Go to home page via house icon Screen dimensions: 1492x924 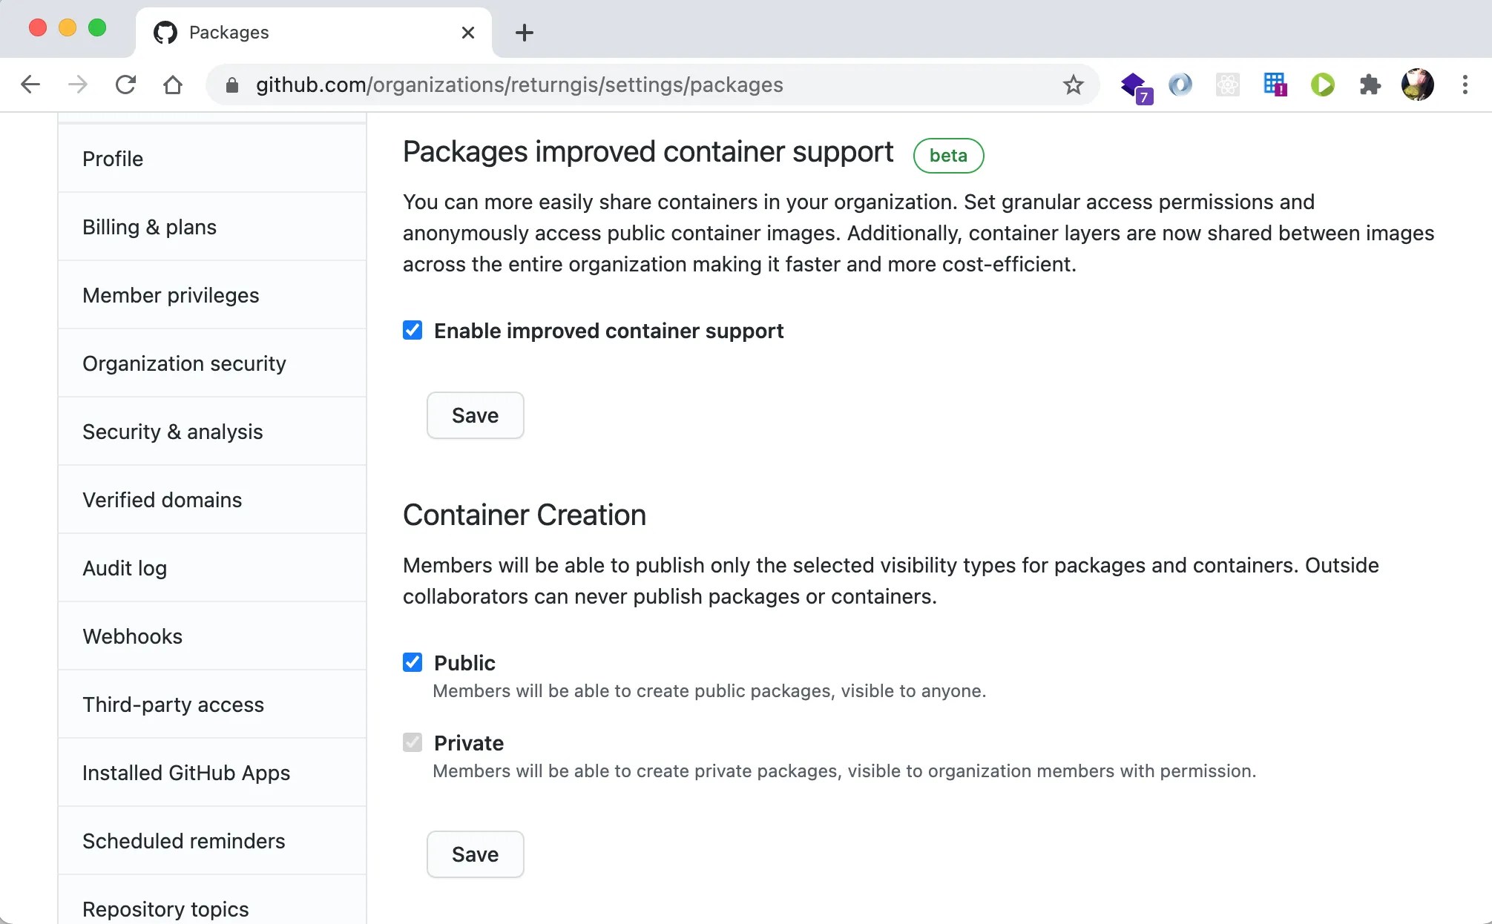pos(173,85)
